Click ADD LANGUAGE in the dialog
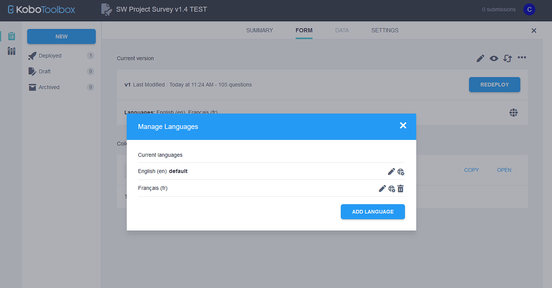 coord(372,211)
